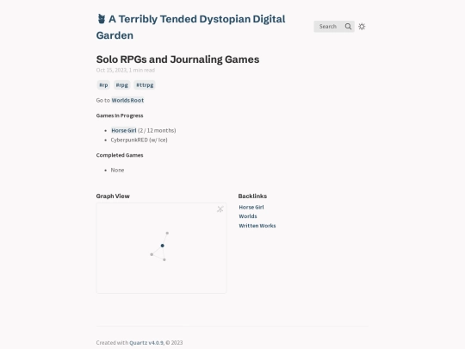
Task: Follow the Worlds Root link
Action: (x=127, y=100)
